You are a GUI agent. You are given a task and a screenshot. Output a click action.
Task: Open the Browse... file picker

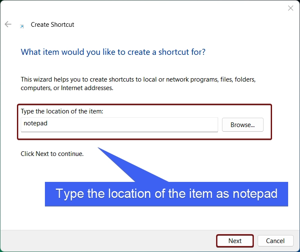pos(243,125)
